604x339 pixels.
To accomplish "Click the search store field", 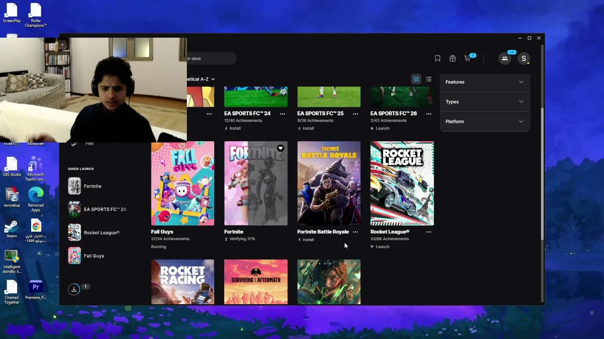I will pos(211,58).
